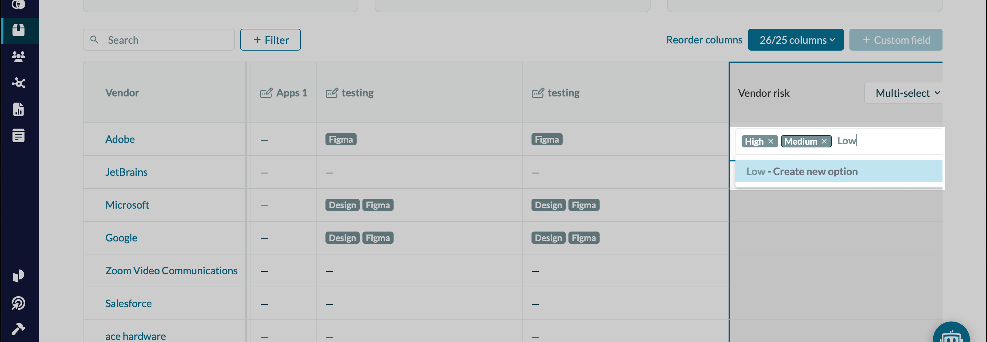Open the Adobe vendor link
The image size is (987, 342).
click(120, 139)
